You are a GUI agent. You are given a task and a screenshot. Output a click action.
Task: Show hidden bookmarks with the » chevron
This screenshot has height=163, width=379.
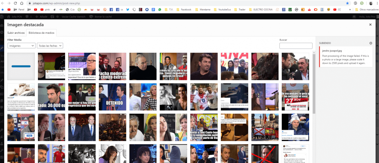[x=350, y=10]
